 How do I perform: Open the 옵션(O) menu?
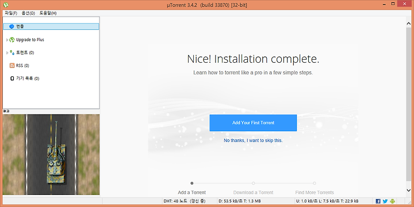click(28, 13)
